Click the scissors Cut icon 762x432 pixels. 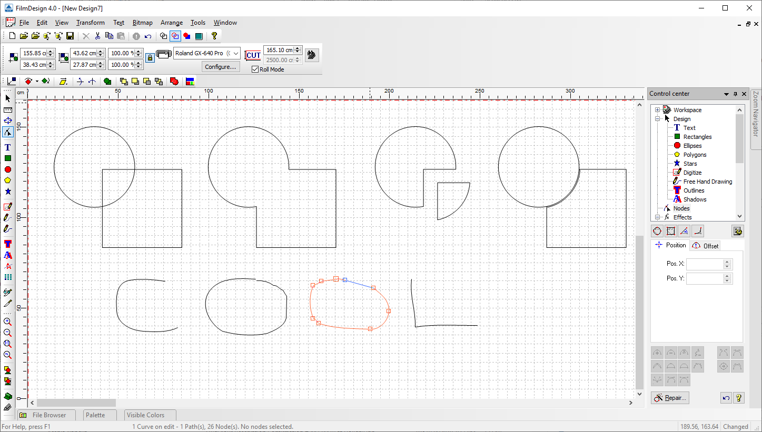[97, 36]
